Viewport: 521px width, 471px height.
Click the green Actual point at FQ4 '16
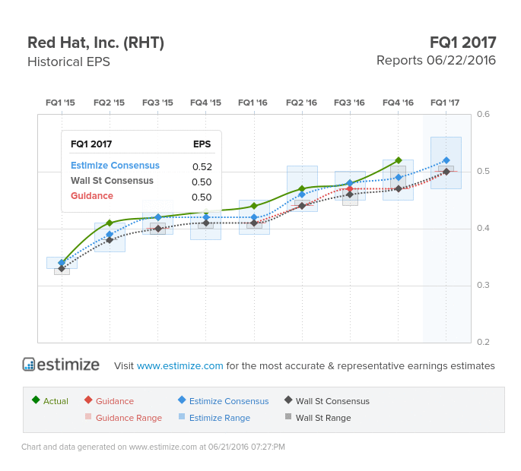coord(399,160)
